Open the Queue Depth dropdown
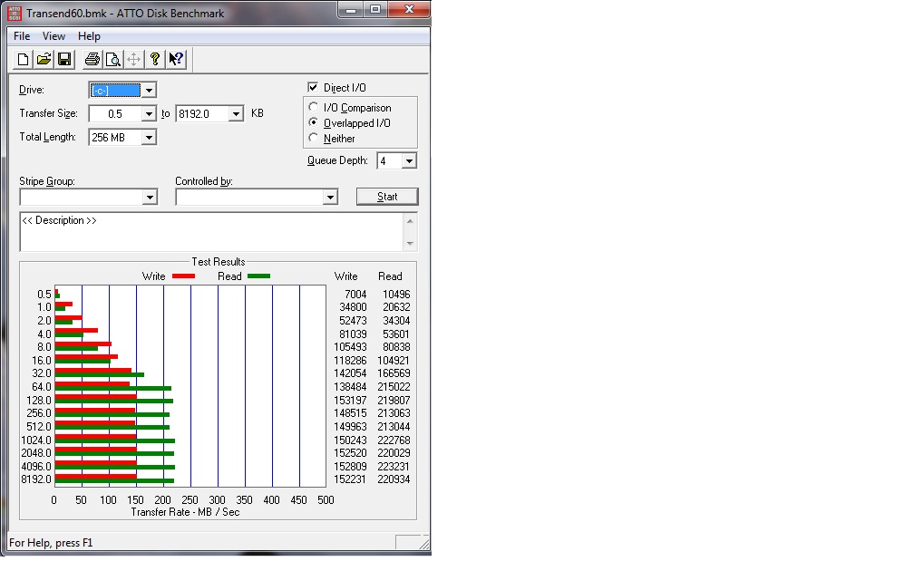 tap(409, 160)
